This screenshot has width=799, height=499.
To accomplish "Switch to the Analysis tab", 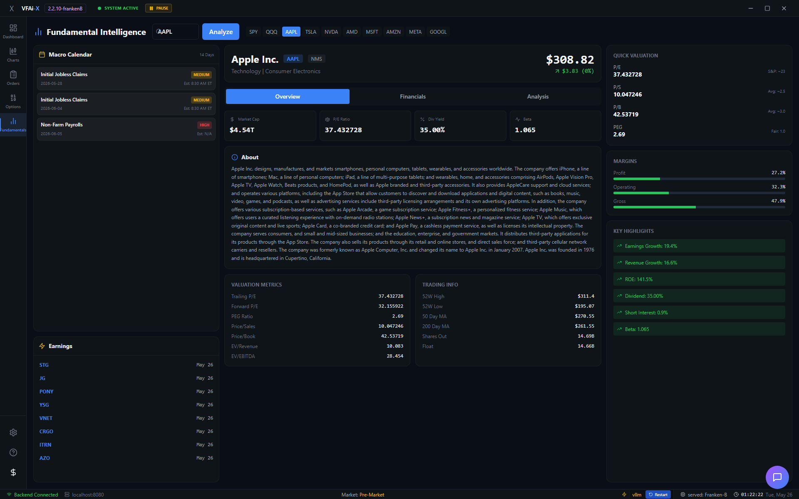I will click(x=538, y=96).
